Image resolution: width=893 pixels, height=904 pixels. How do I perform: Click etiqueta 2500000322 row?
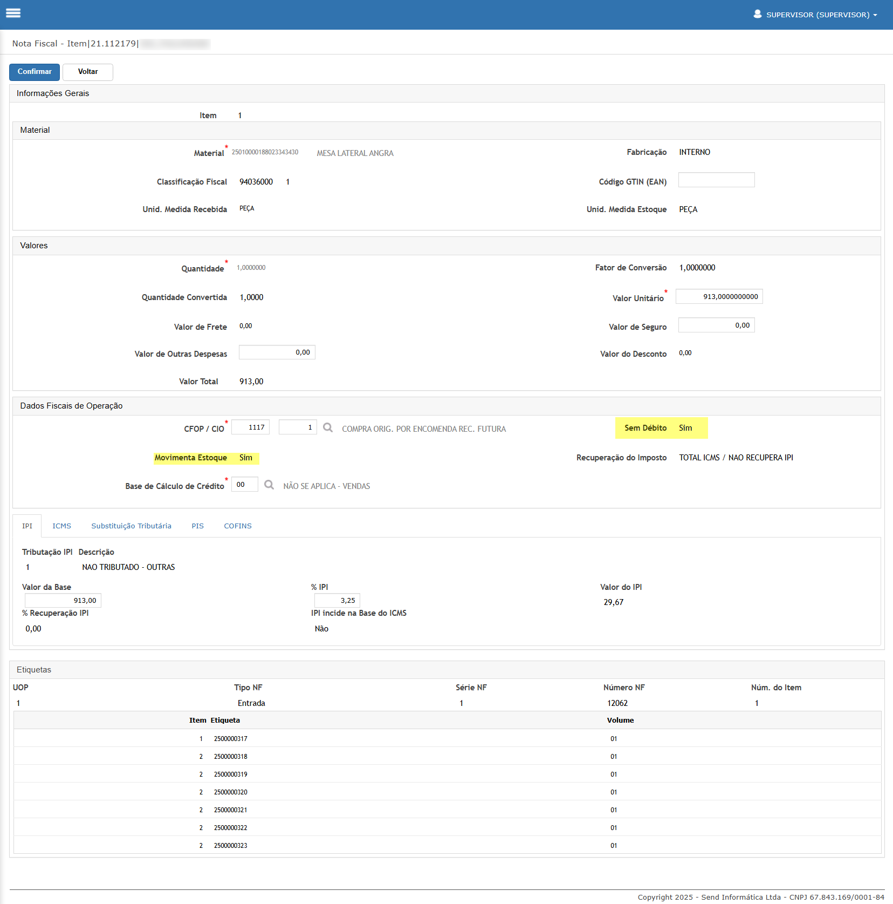coord(447,827)
